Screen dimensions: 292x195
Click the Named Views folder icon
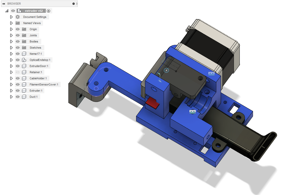pyautogui.click(x=18, y=23)
